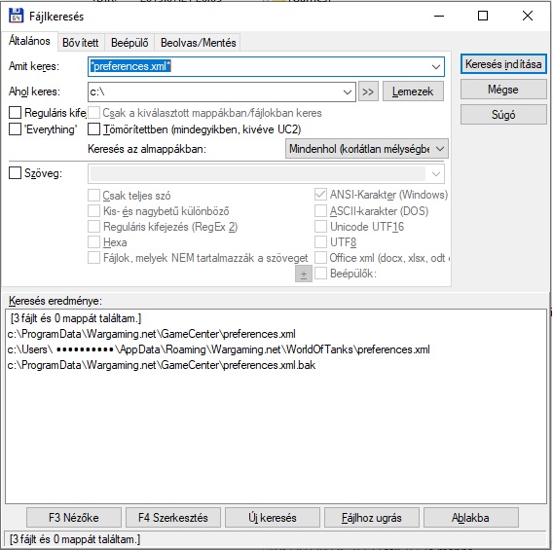This screenshot has height=550, width=553.
Task: Click the Fájlhoz ugrás button
Action: tap(371, 518)
